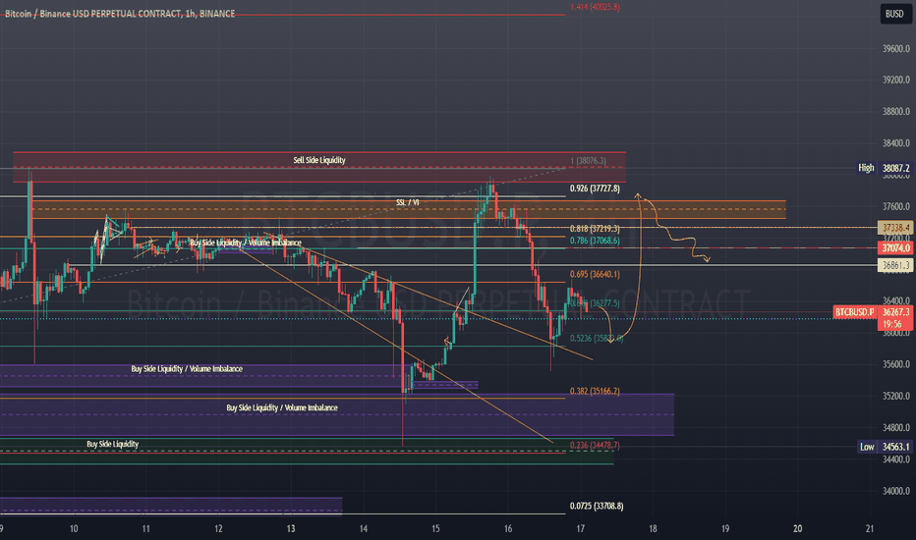Select the Sell Side Liquidity zone label

[x=319, y=160]
